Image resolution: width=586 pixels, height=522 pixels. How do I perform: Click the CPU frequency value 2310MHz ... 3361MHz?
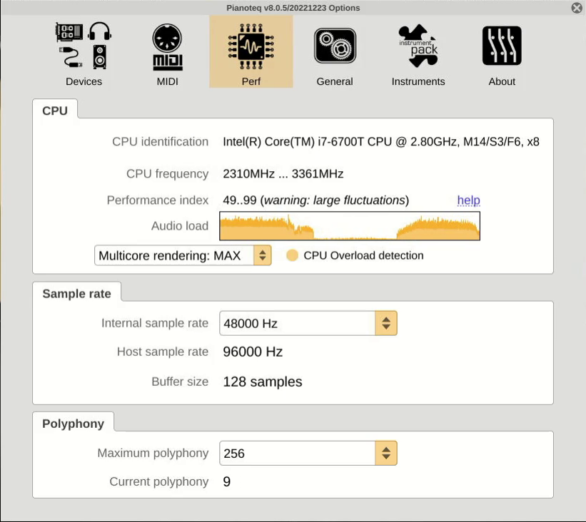point(283,173)
